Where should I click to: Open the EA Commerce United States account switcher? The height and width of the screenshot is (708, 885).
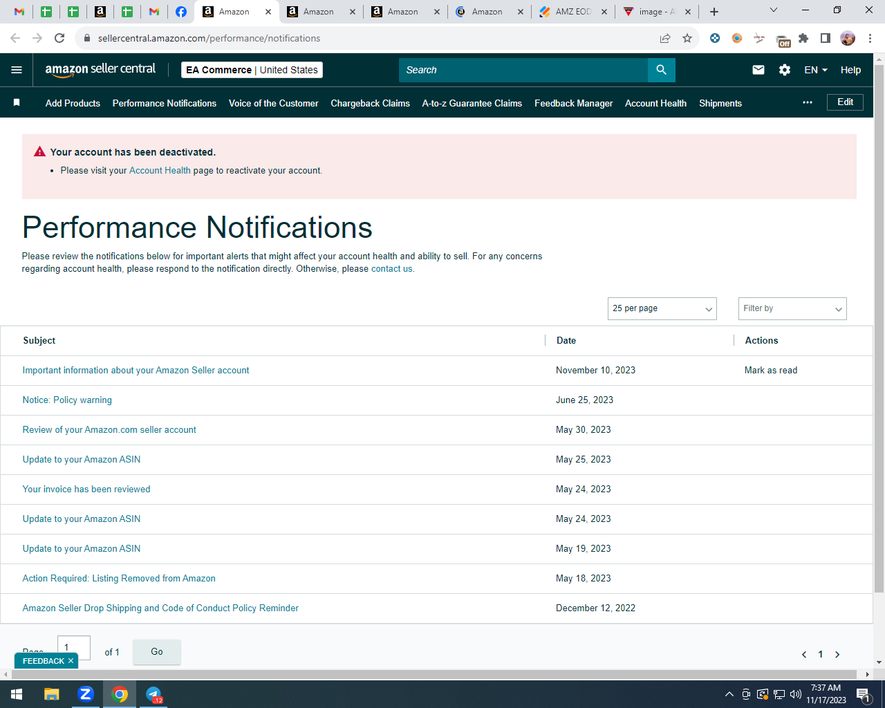(252, 70)
